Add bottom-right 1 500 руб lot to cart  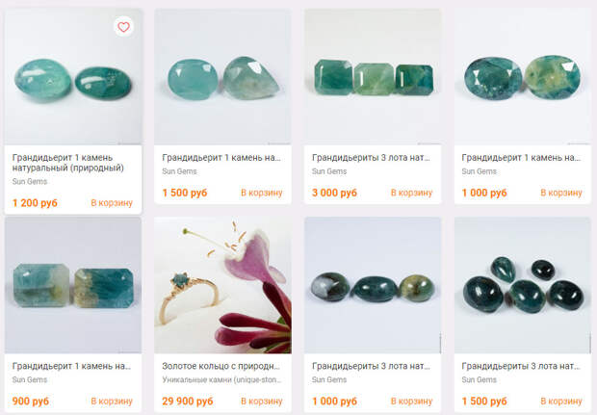pos(561,401)
